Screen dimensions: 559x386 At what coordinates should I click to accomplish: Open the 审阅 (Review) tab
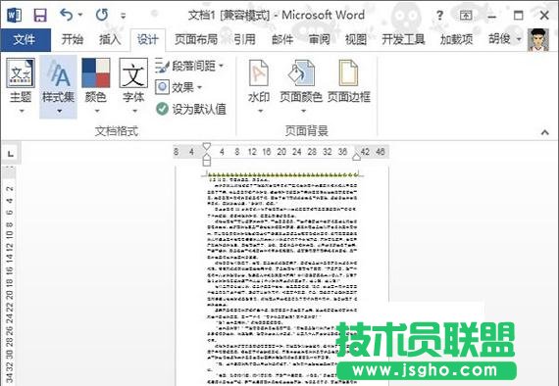point(319,39)
